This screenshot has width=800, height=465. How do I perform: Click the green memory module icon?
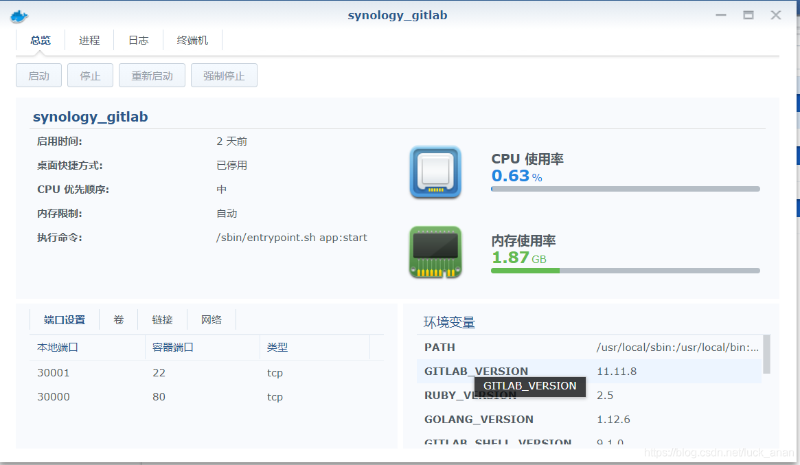tap(435, 252)
